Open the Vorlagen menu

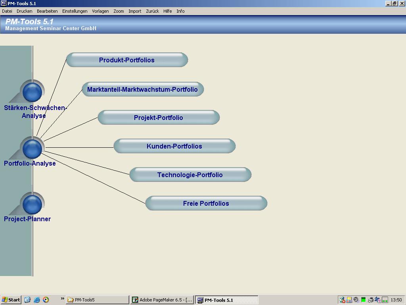[100, 11]
